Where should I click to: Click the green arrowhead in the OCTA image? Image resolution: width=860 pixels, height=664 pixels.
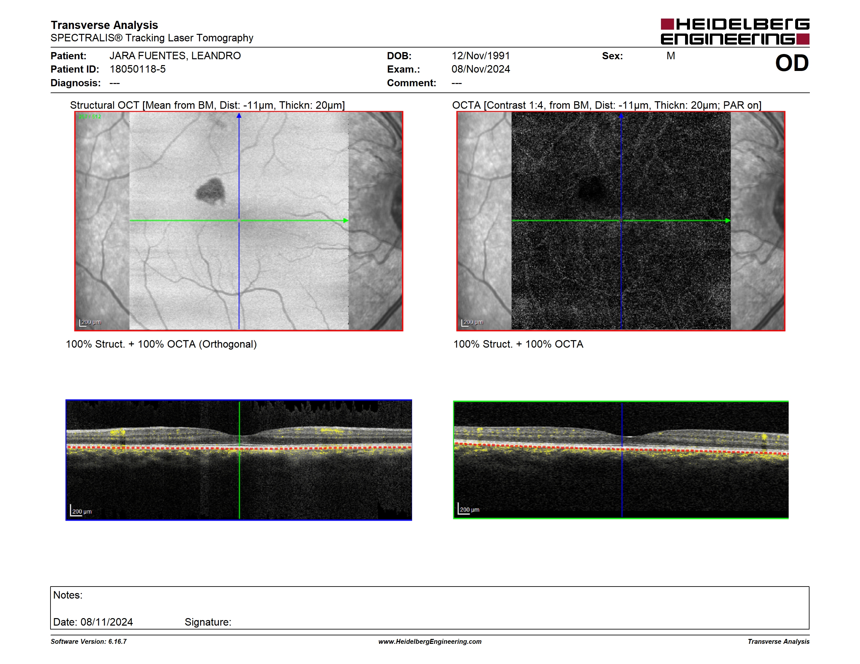pyautogui.click(x=728, y=221)
